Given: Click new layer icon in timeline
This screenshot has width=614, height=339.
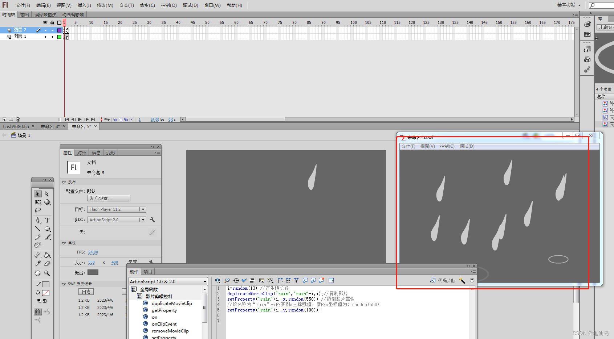Looking at the screenshot, I should [4, 119].
